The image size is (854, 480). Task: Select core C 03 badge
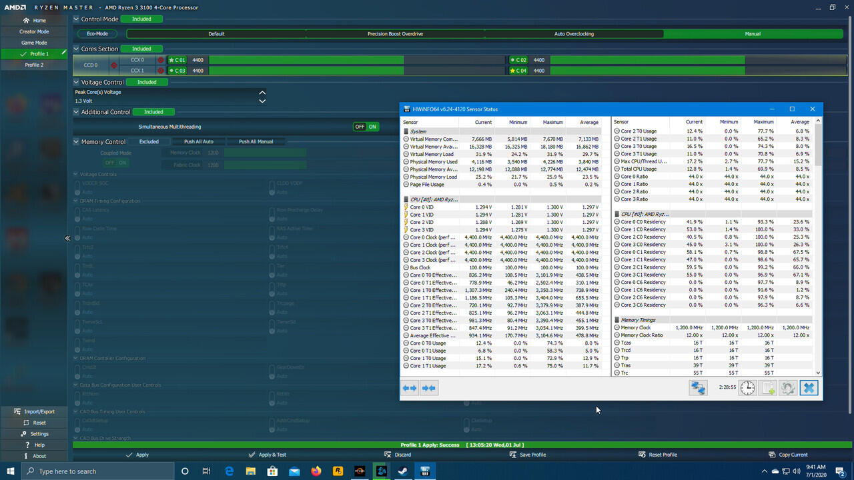pos(177,71)
